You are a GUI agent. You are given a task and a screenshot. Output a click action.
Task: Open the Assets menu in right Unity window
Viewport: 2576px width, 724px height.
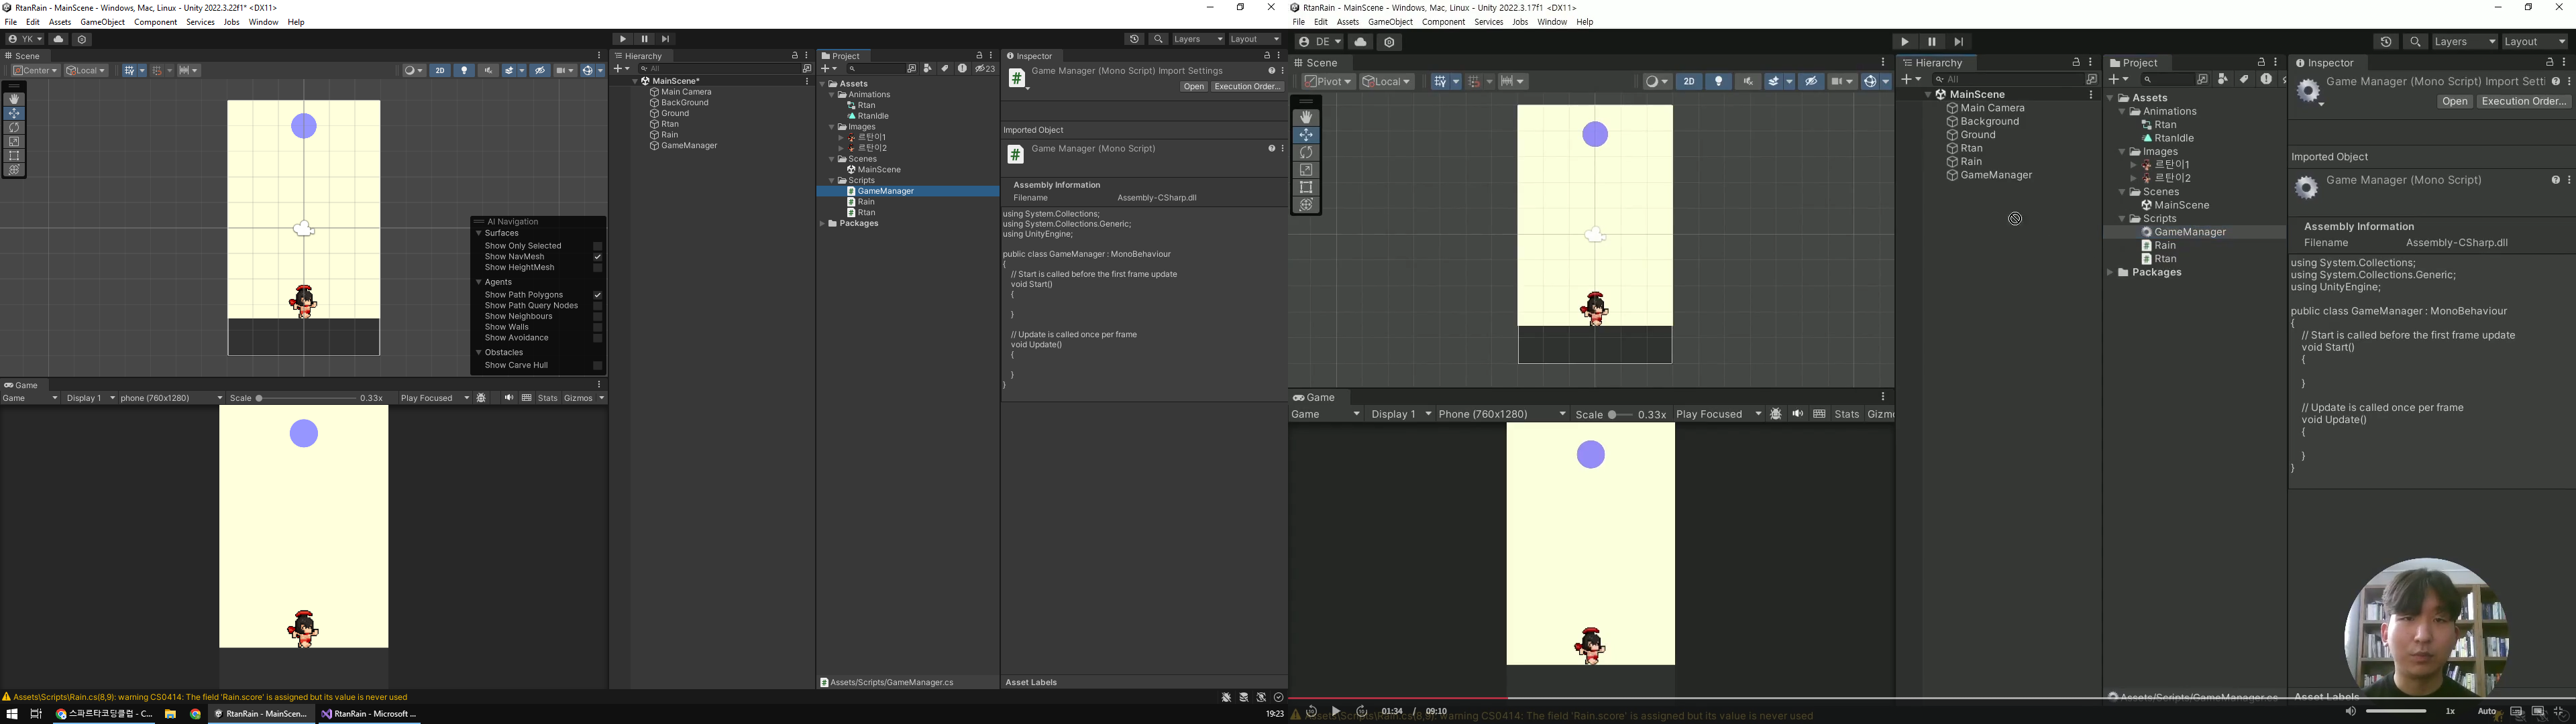1348,22
